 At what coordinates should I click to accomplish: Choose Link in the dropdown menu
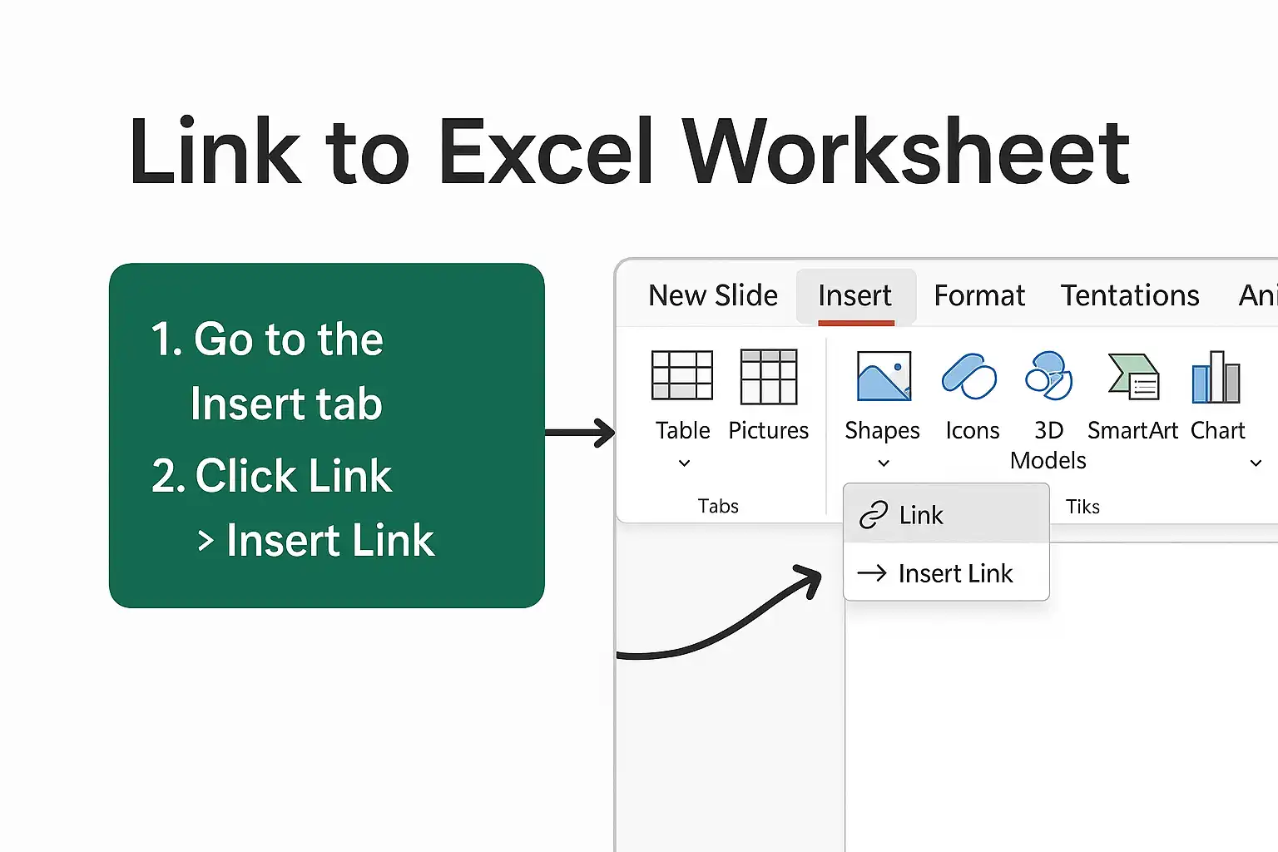click(947, 515)
